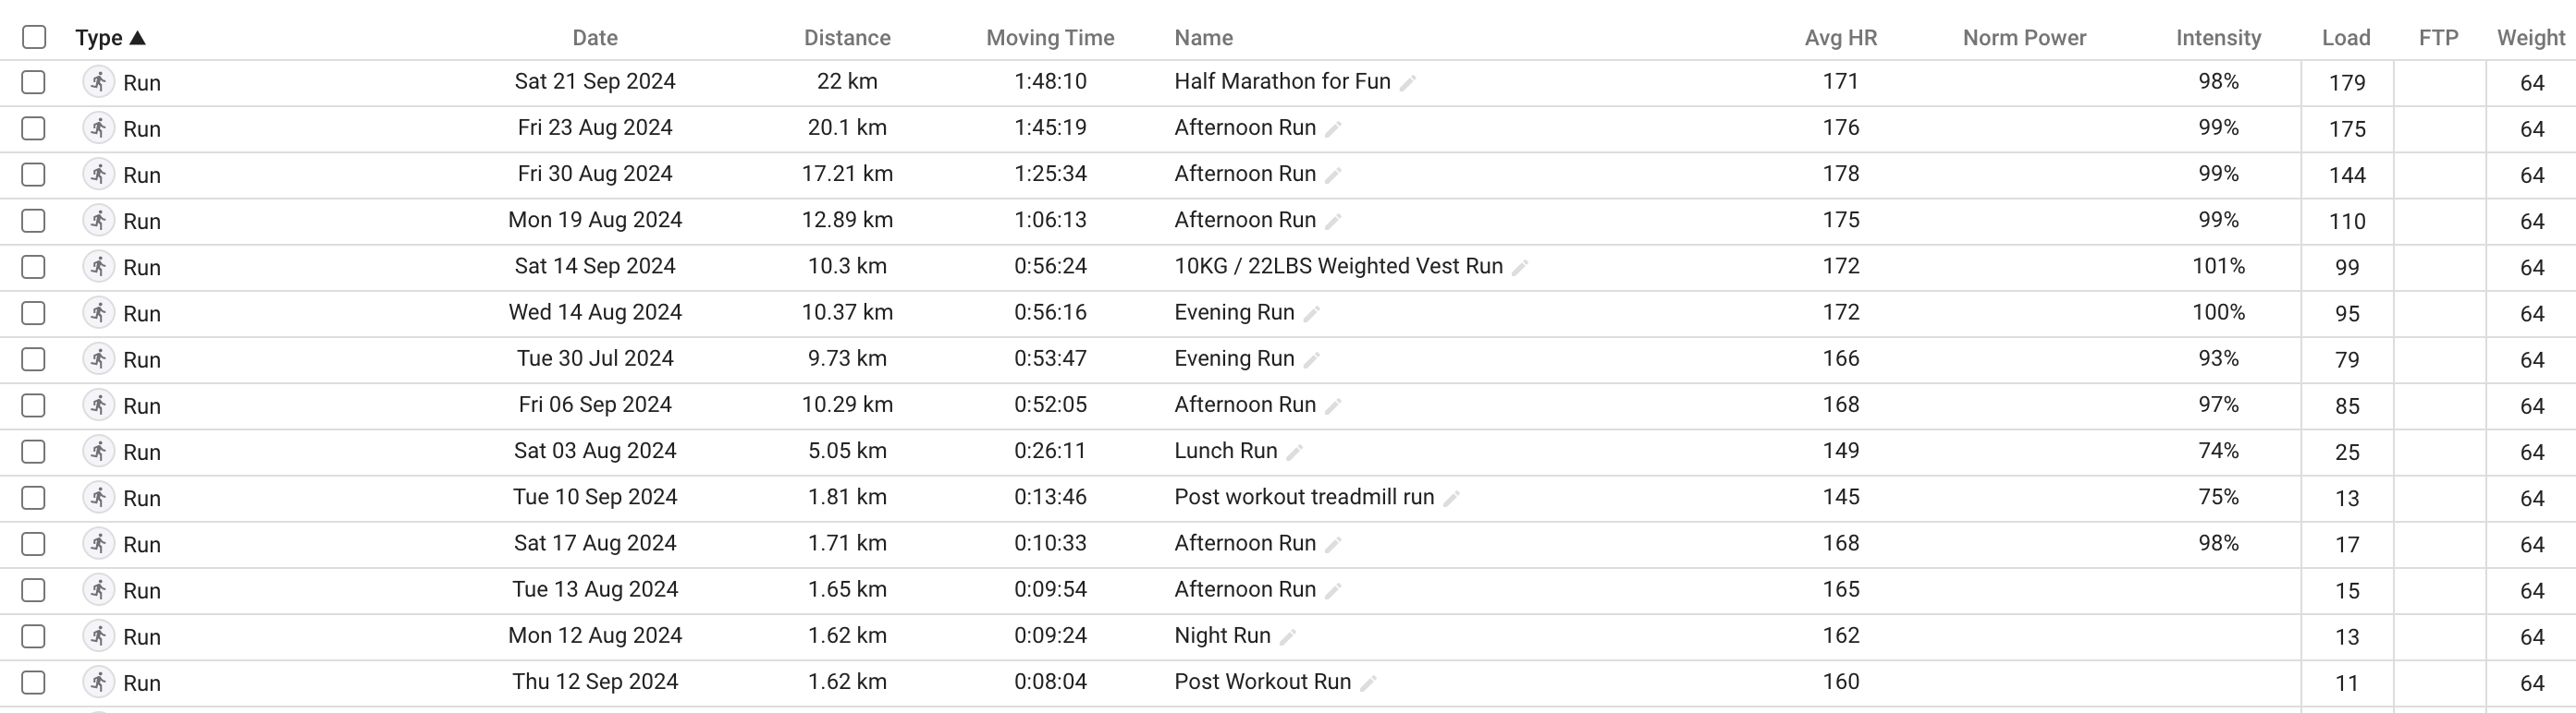The width and height of the screenshot is (2576, 713).
Task: Edit name pencil icon for Half Marathon for Fun
Action: (1408, 84)
